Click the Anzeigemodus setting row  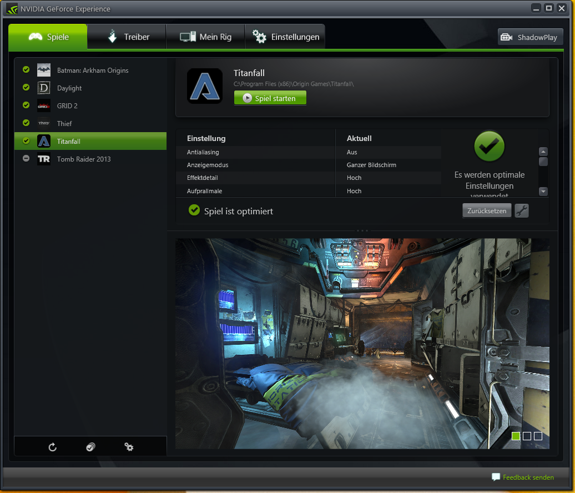click(309, 165)
